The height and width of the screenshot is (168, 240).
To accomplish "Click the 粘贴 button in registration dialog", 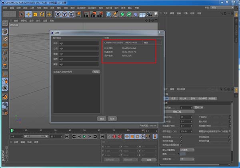I will pyautogui.click(x=96, y=72).
